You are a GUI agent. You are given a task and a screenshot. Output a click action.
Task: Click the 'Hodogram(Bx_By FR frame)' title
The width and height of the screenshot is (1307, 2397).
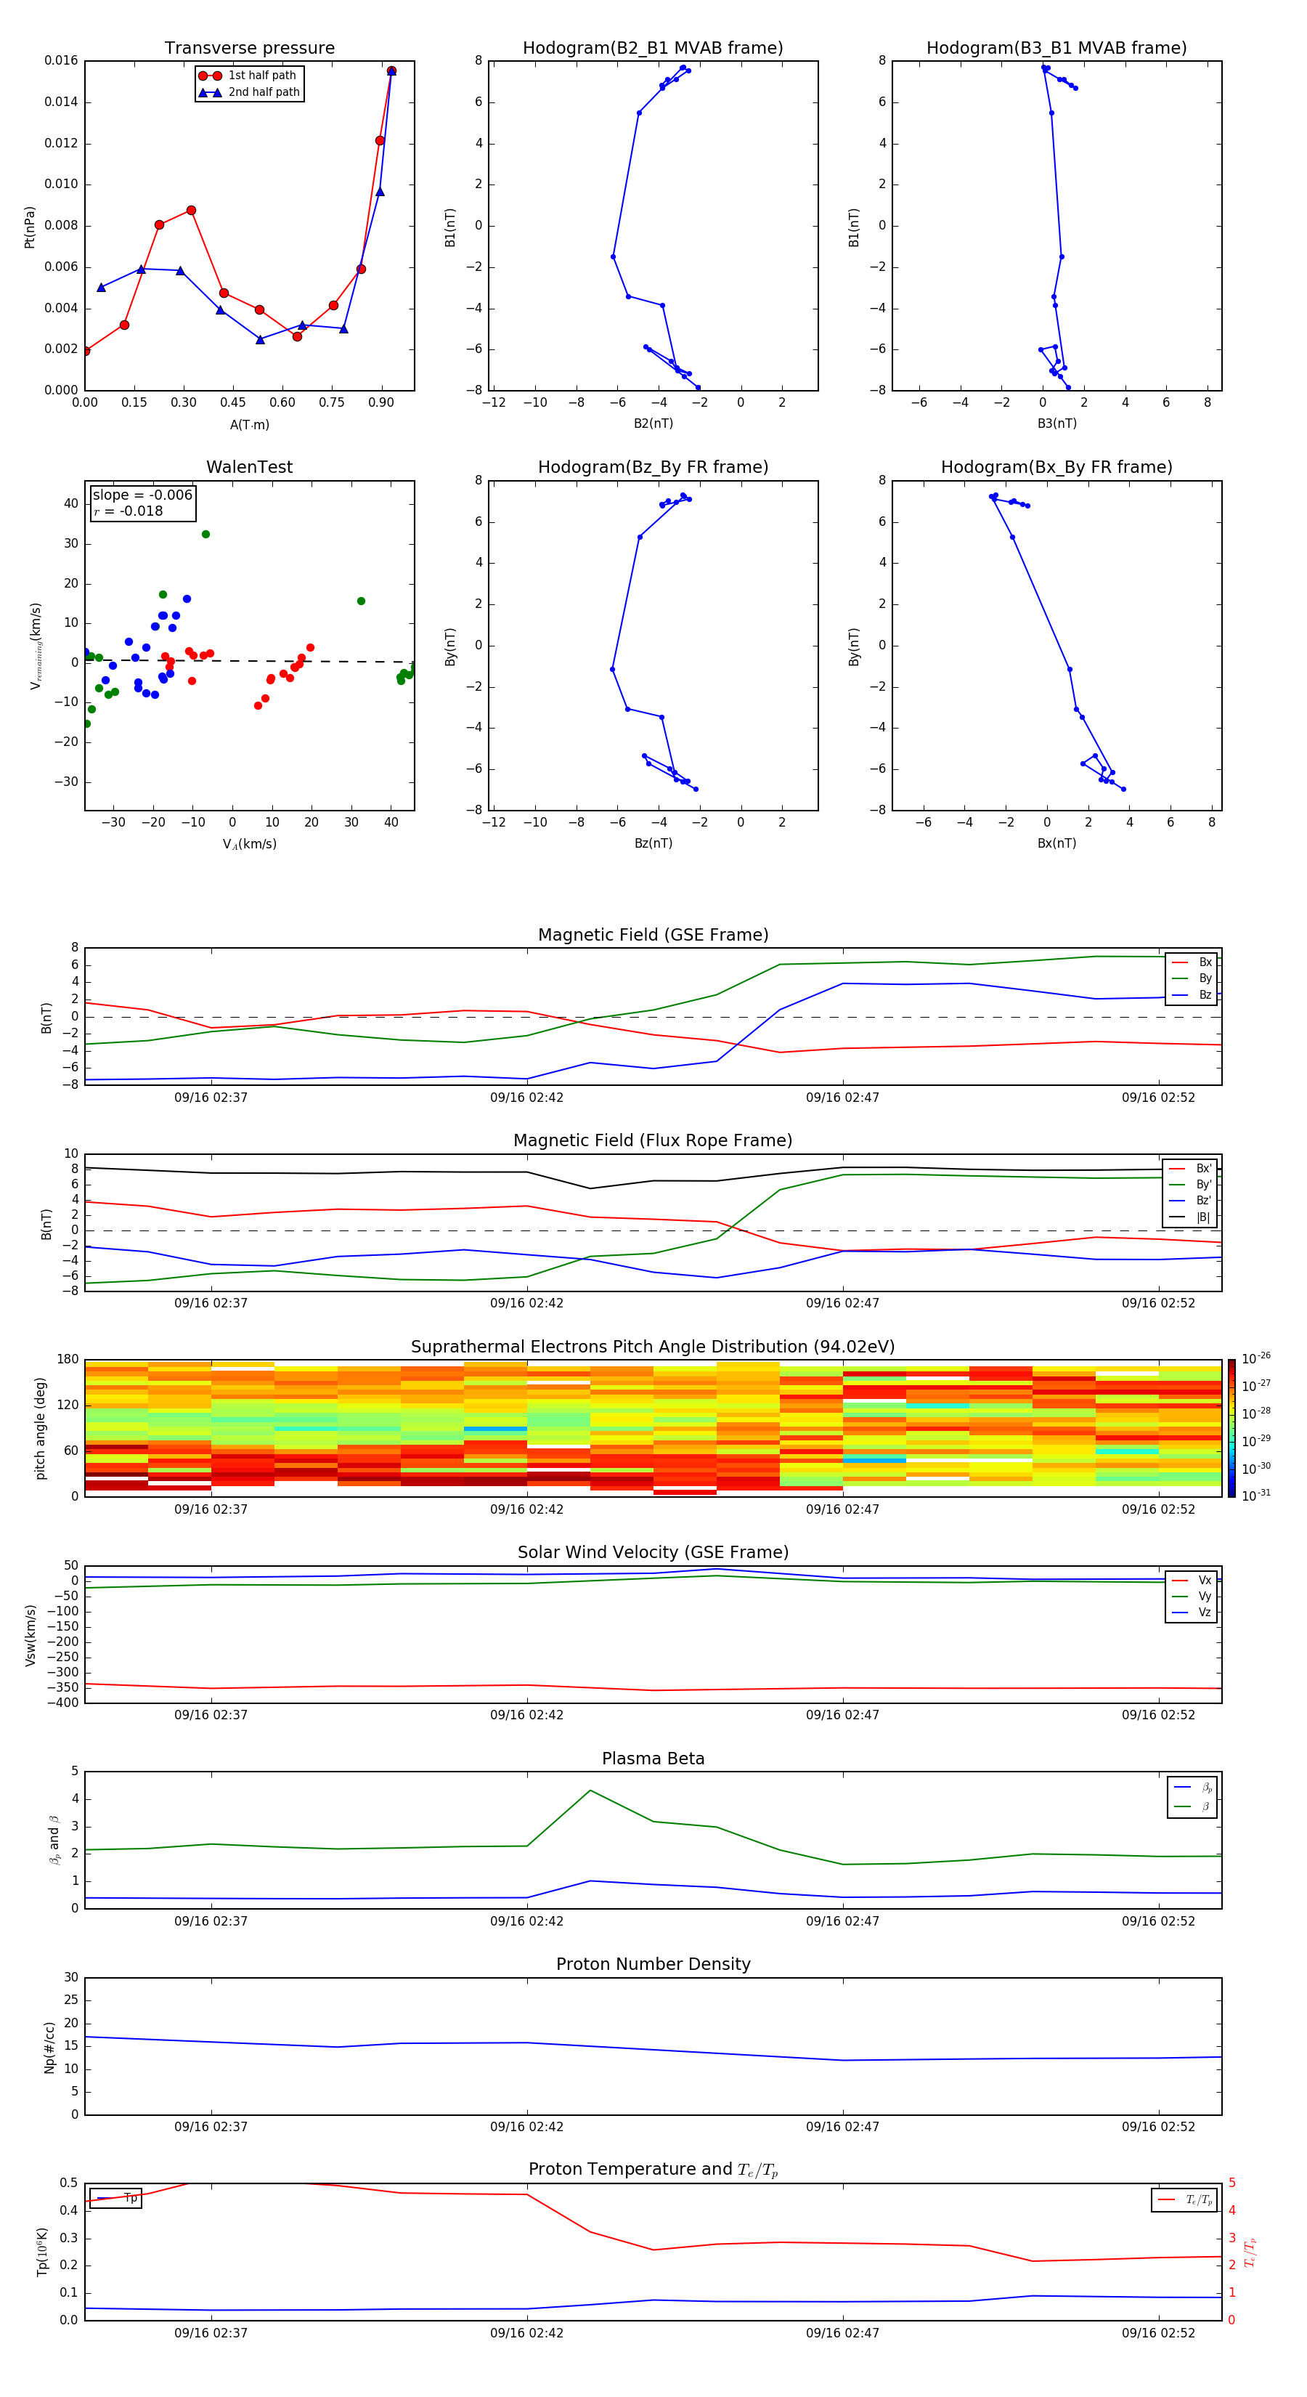(x=1056, y=467)
